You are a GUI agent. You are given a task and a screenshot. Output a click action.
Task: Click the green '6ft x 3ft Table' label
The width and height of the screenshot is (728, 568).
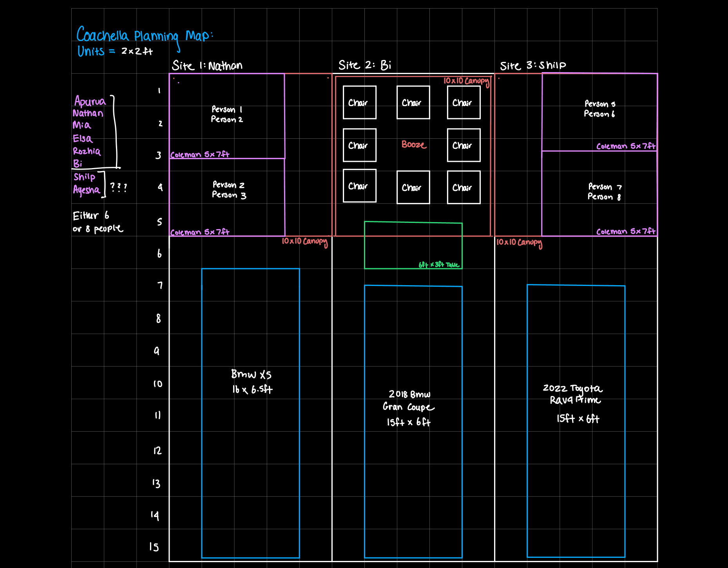439,265
